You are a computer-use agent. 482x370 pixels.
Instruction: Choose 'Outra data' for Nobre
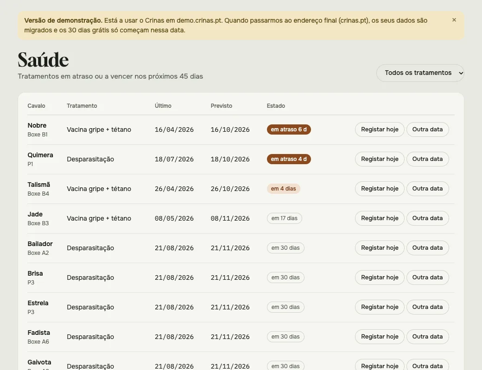click(x=428, y=129)
